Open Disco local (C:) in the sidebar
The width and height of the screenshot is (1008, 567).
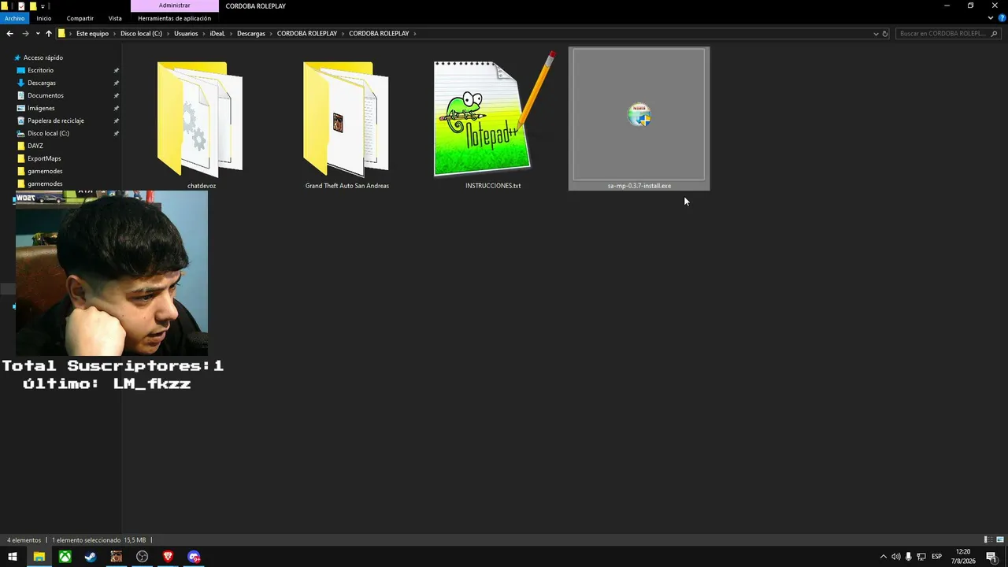coord(48,133)
